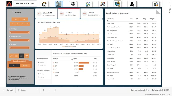This screenshot has height=96, width=172.
Task: Toggle the YTG filter
Action: (x=24, y=19)
